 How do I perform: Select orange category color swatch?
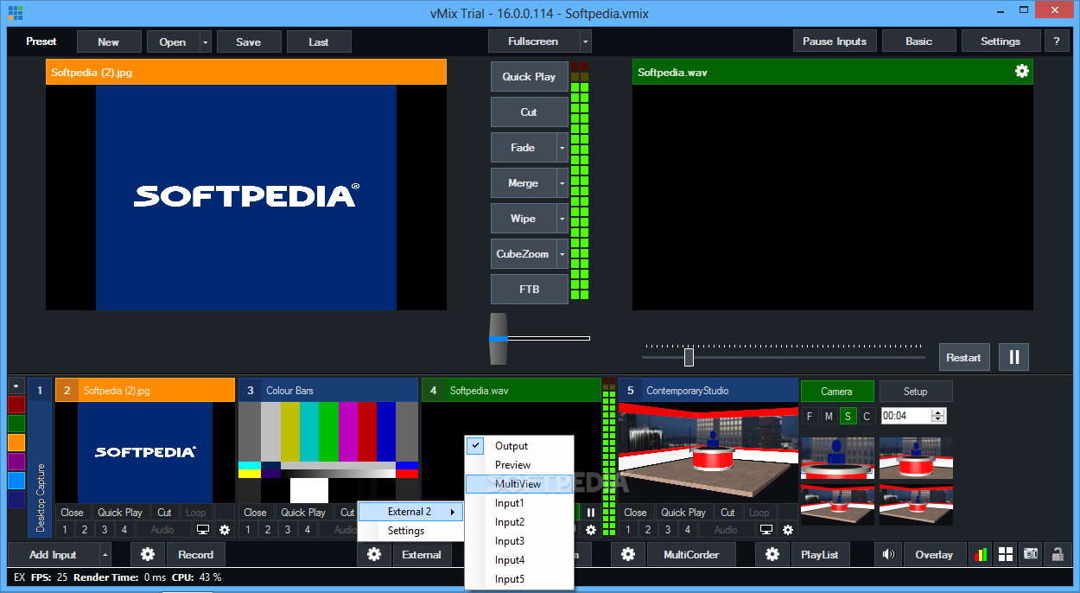(x=16, y=443)
